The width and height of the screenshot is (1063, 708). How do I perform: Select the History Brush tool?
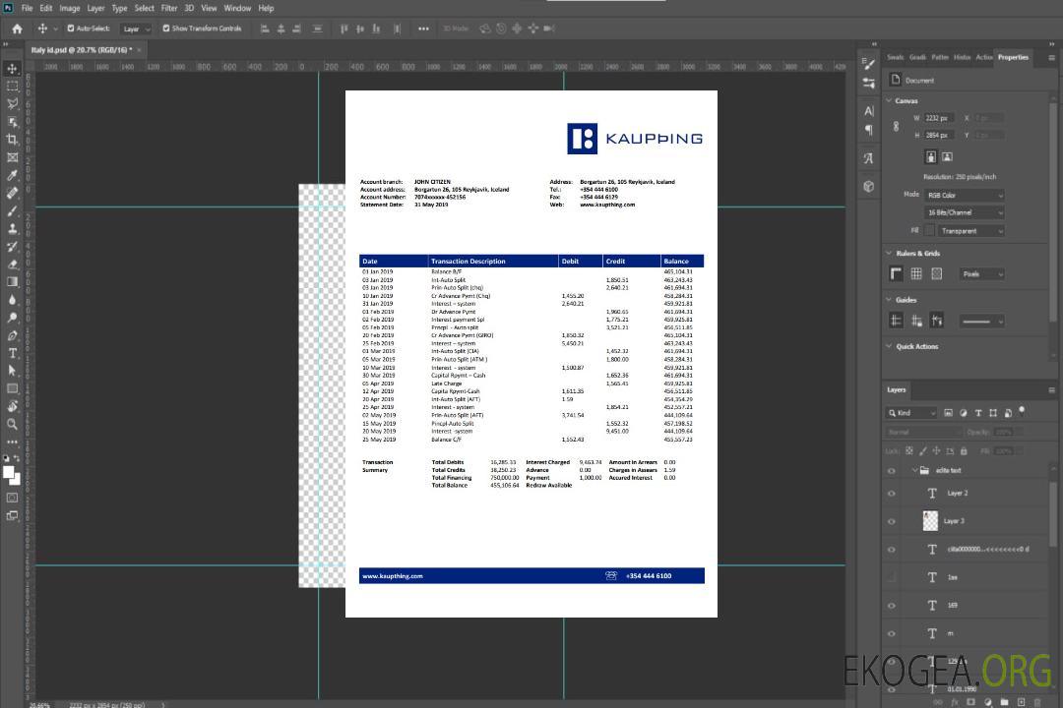12,247
